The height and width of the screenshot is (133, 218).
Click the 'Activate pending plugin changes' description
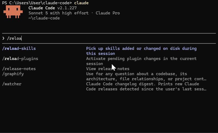[x=141, y=61]
